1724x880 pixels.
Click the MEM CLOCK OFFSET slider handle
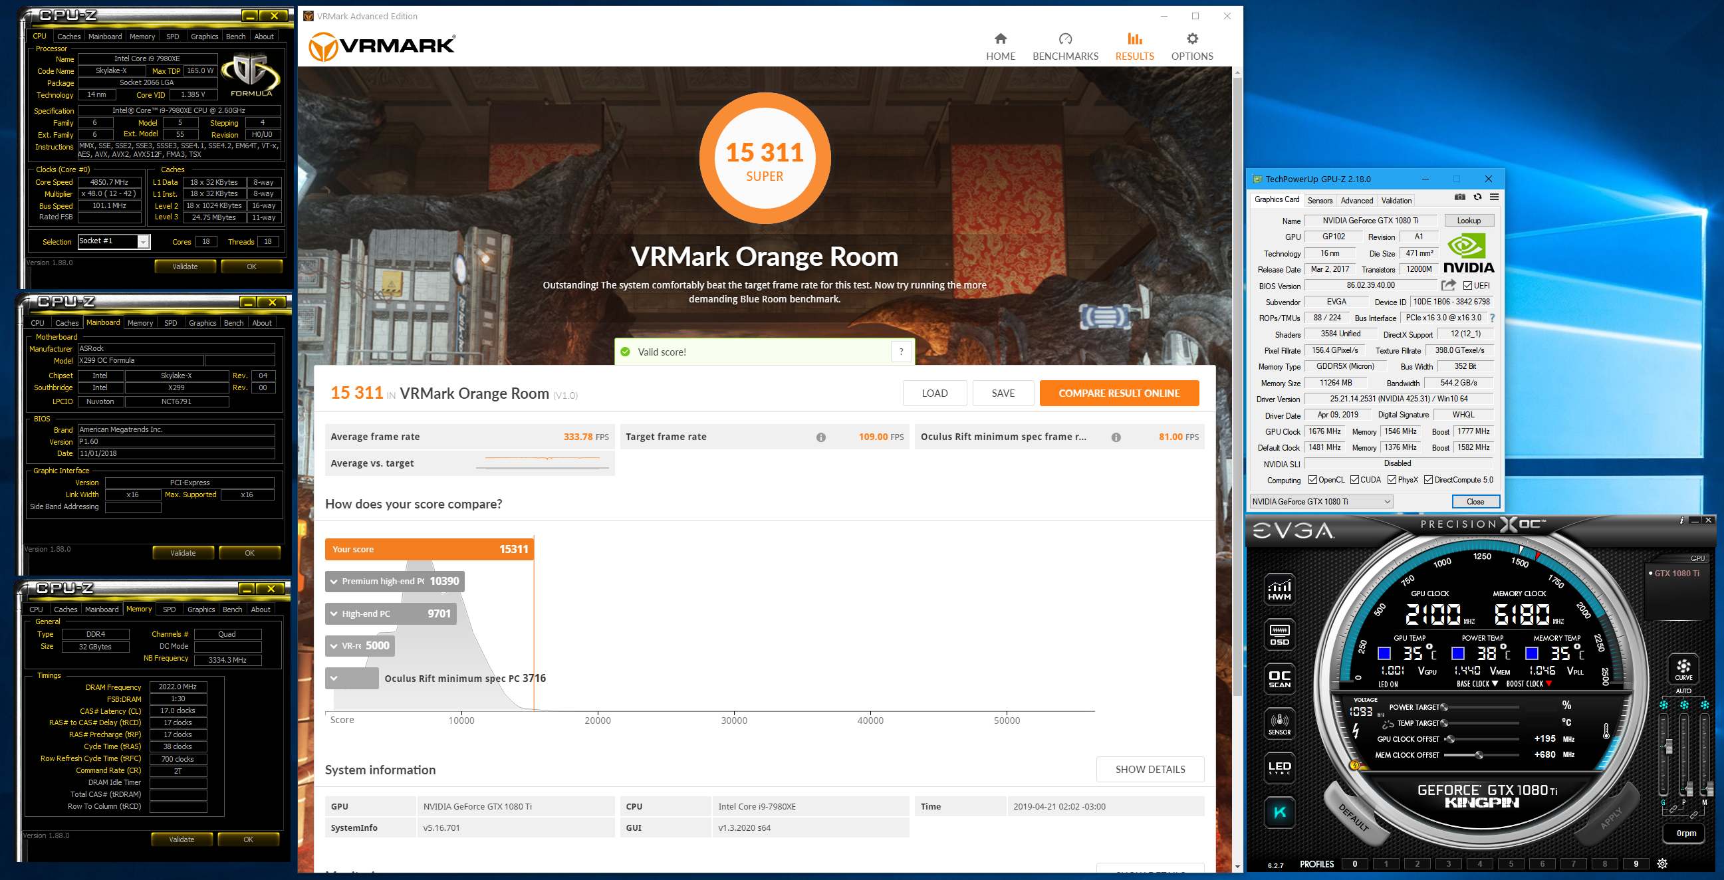1479,755
